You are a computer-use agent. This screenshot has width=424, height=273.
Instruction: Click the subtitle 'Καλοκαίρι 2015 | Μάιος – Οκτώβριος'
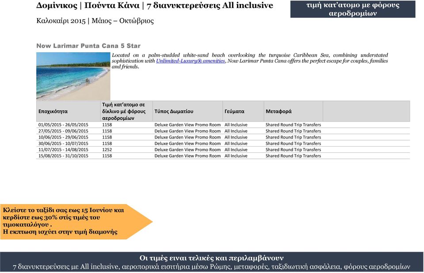(x=95, y=21)
